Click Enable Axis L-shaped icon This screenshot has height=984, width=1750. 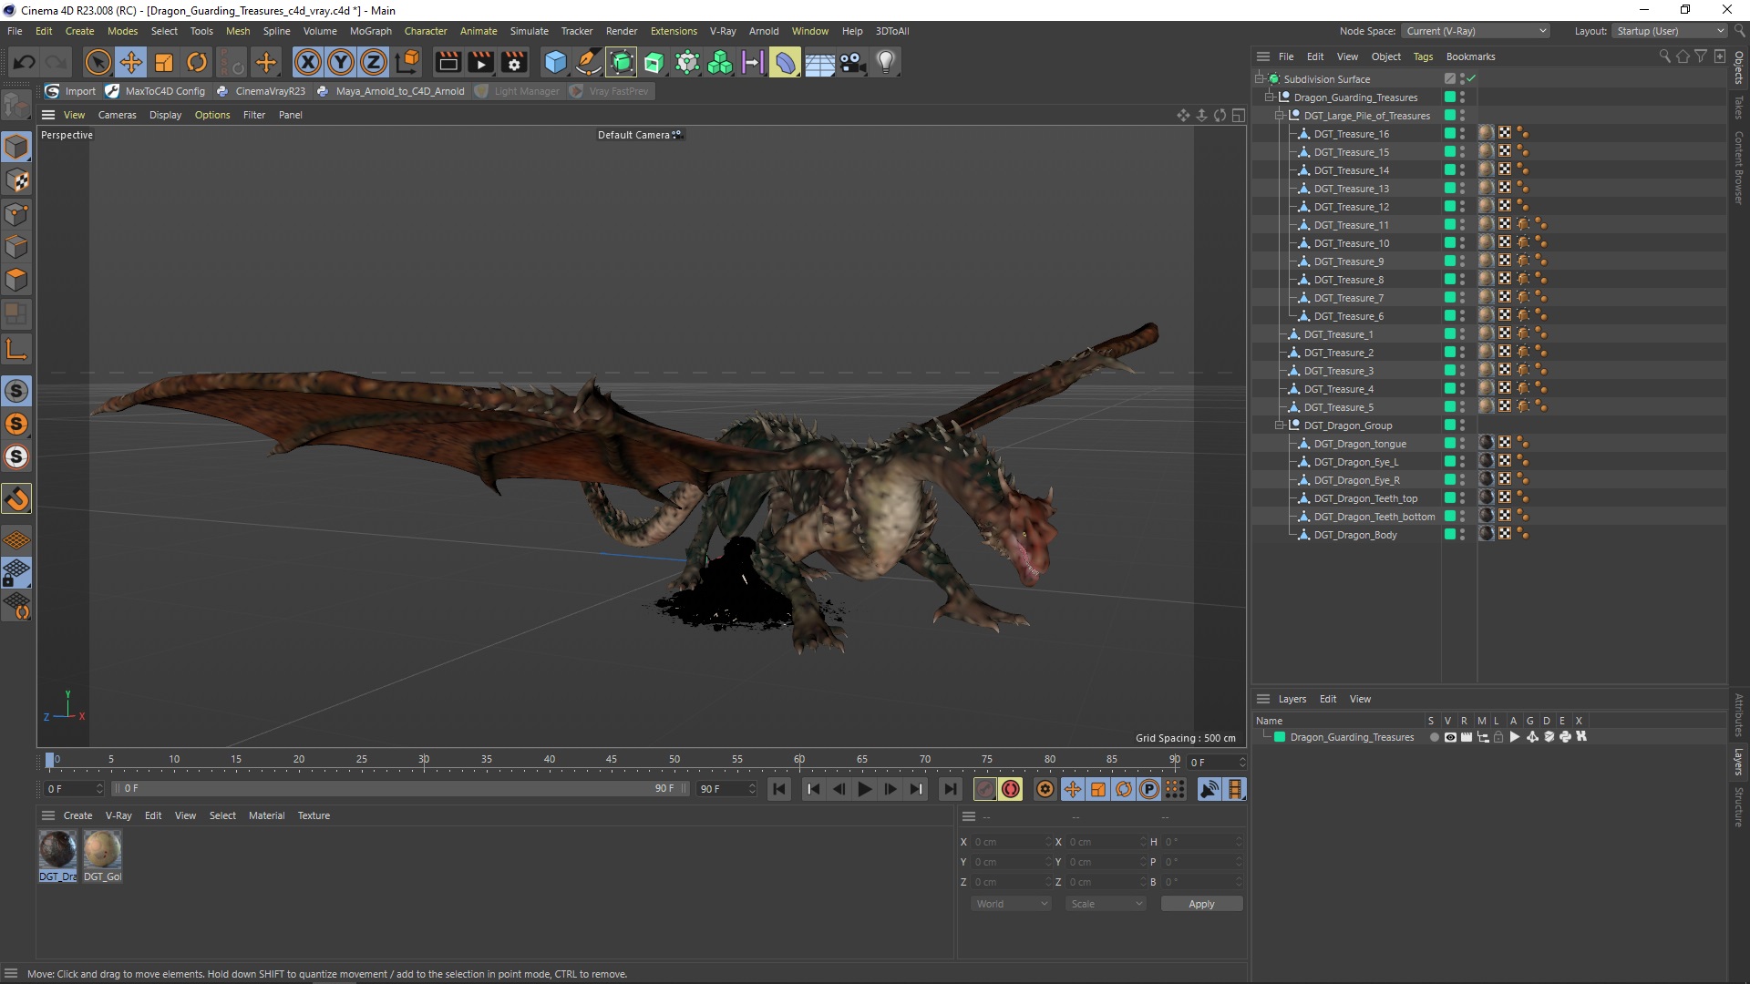click(x=16, y=349)
